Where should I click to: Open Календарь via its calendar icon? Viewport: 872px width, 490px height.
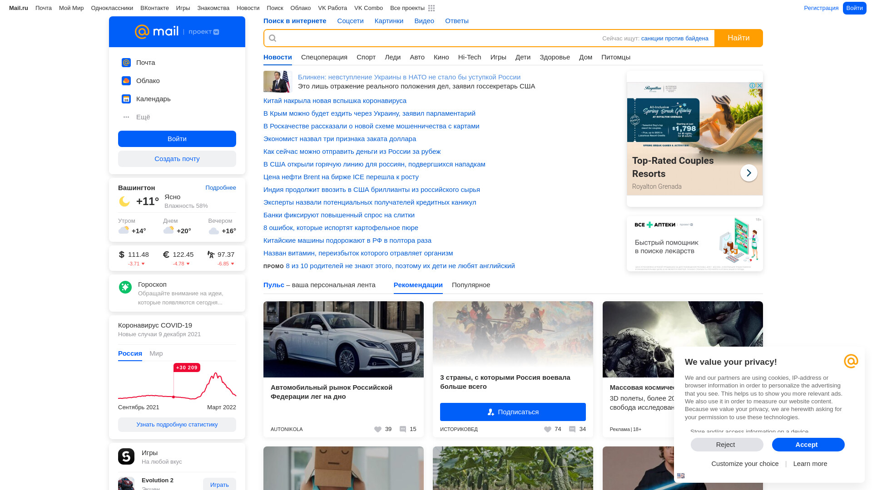126,99
